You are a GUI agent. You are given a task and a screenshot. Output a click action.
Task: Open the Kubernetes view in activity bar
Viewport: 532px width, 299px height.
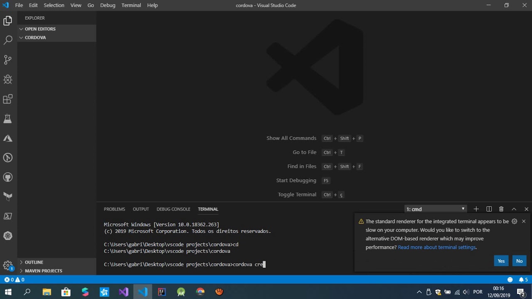coord(8,236)
